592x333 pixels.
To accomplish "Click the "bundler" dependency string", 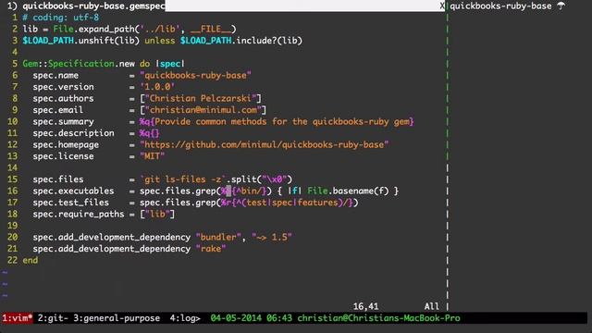I will [218, 237].
